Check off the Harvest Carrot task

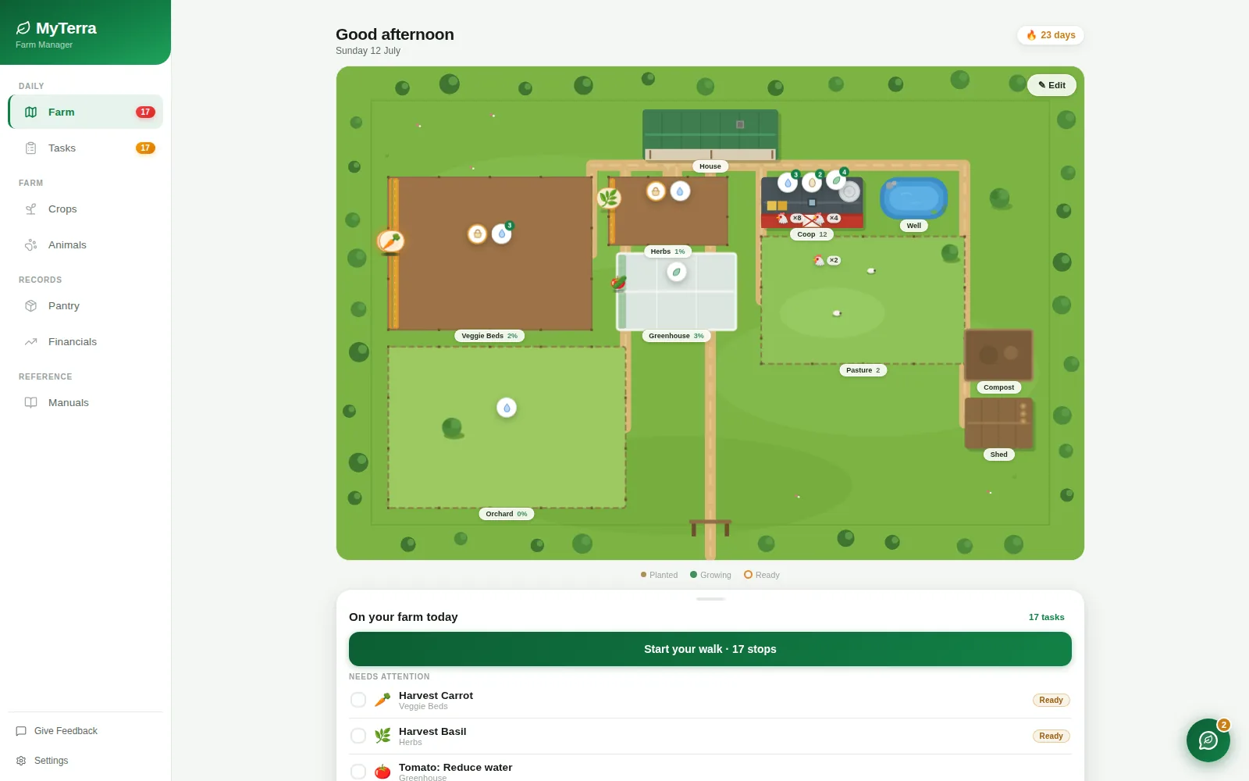pos(358,700)
